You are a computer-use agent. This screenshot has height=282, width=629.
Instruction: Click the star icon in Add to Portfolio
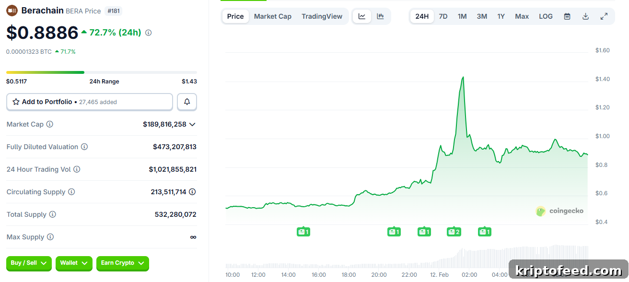coord(16,102)
